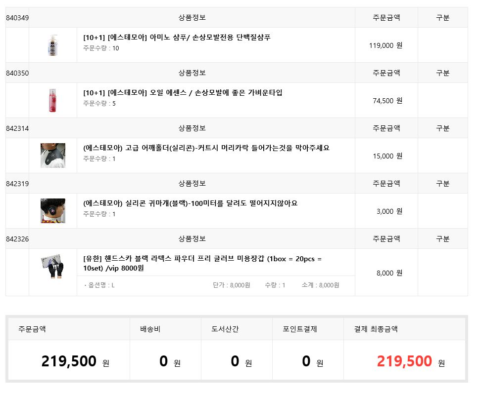Click the 119,000 원 order amount
Image resolution: width=482 pixels, height=393 pixels.
(386, 45)
